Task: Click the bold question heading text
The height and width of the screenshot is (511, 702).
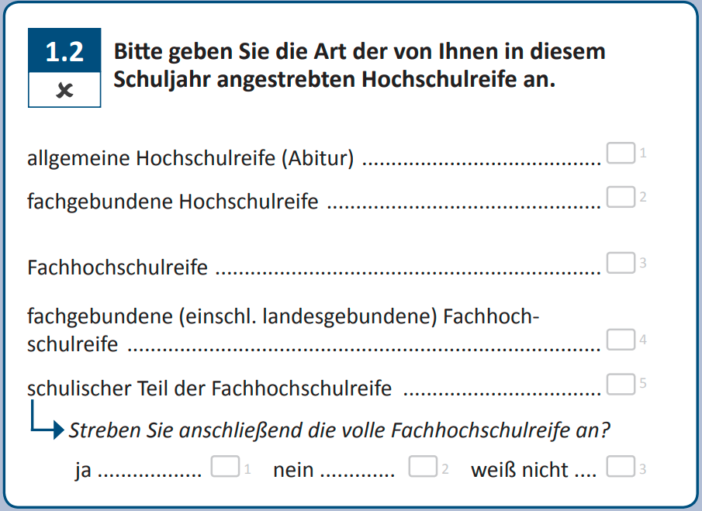Action: pos(358,65)
